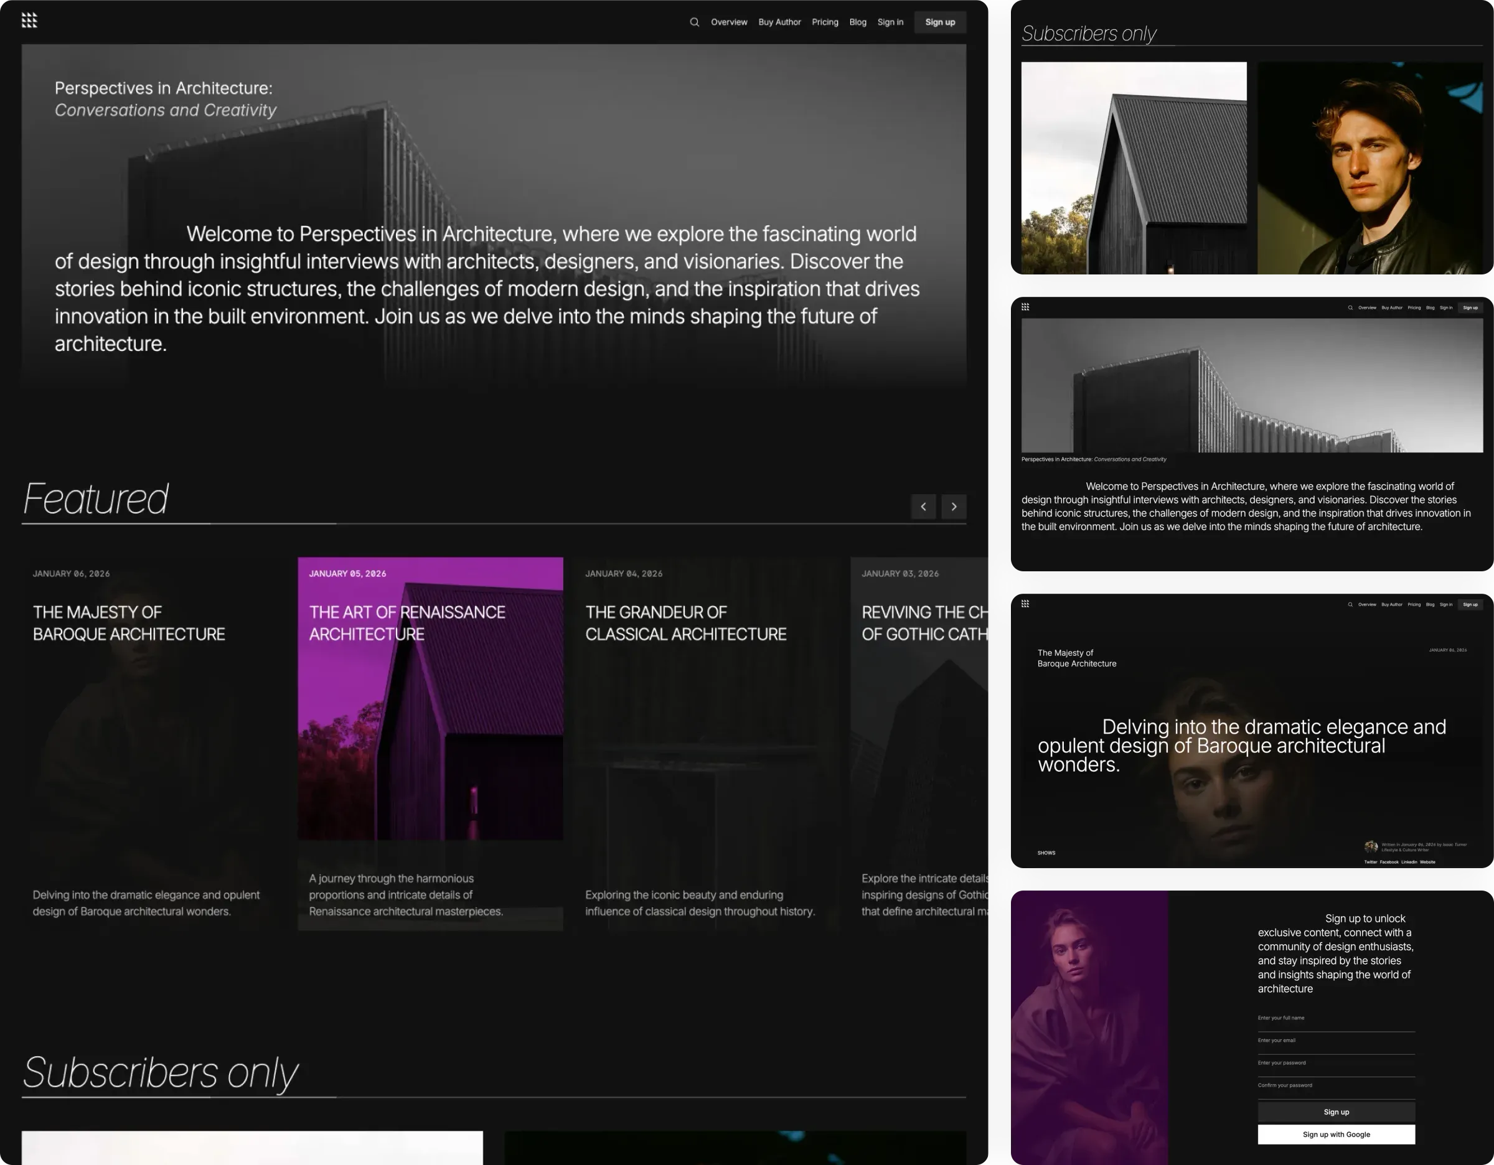Screen dimensions: 1494x1165
Task: Click the grid logo in the Baroque article panel
Action: 1025,604
